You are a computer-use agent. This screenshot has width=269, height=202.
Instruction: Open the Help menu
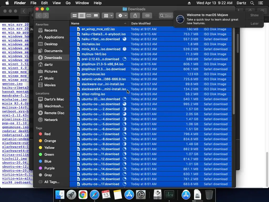coord(98,3)
